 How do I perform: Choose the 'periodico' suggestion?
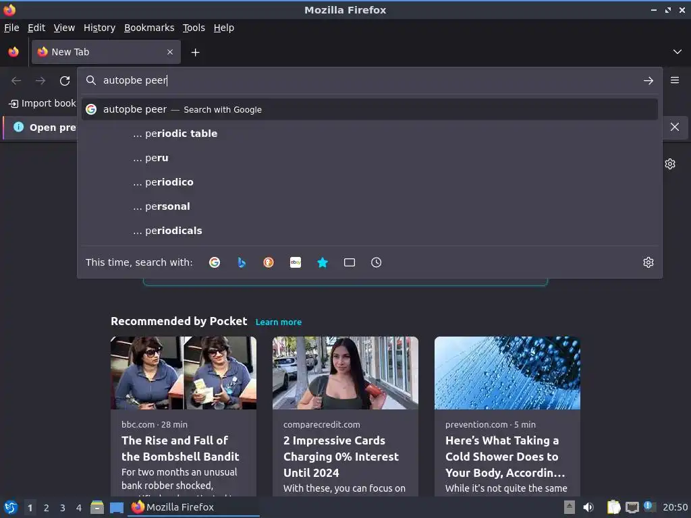click(369, 182)
